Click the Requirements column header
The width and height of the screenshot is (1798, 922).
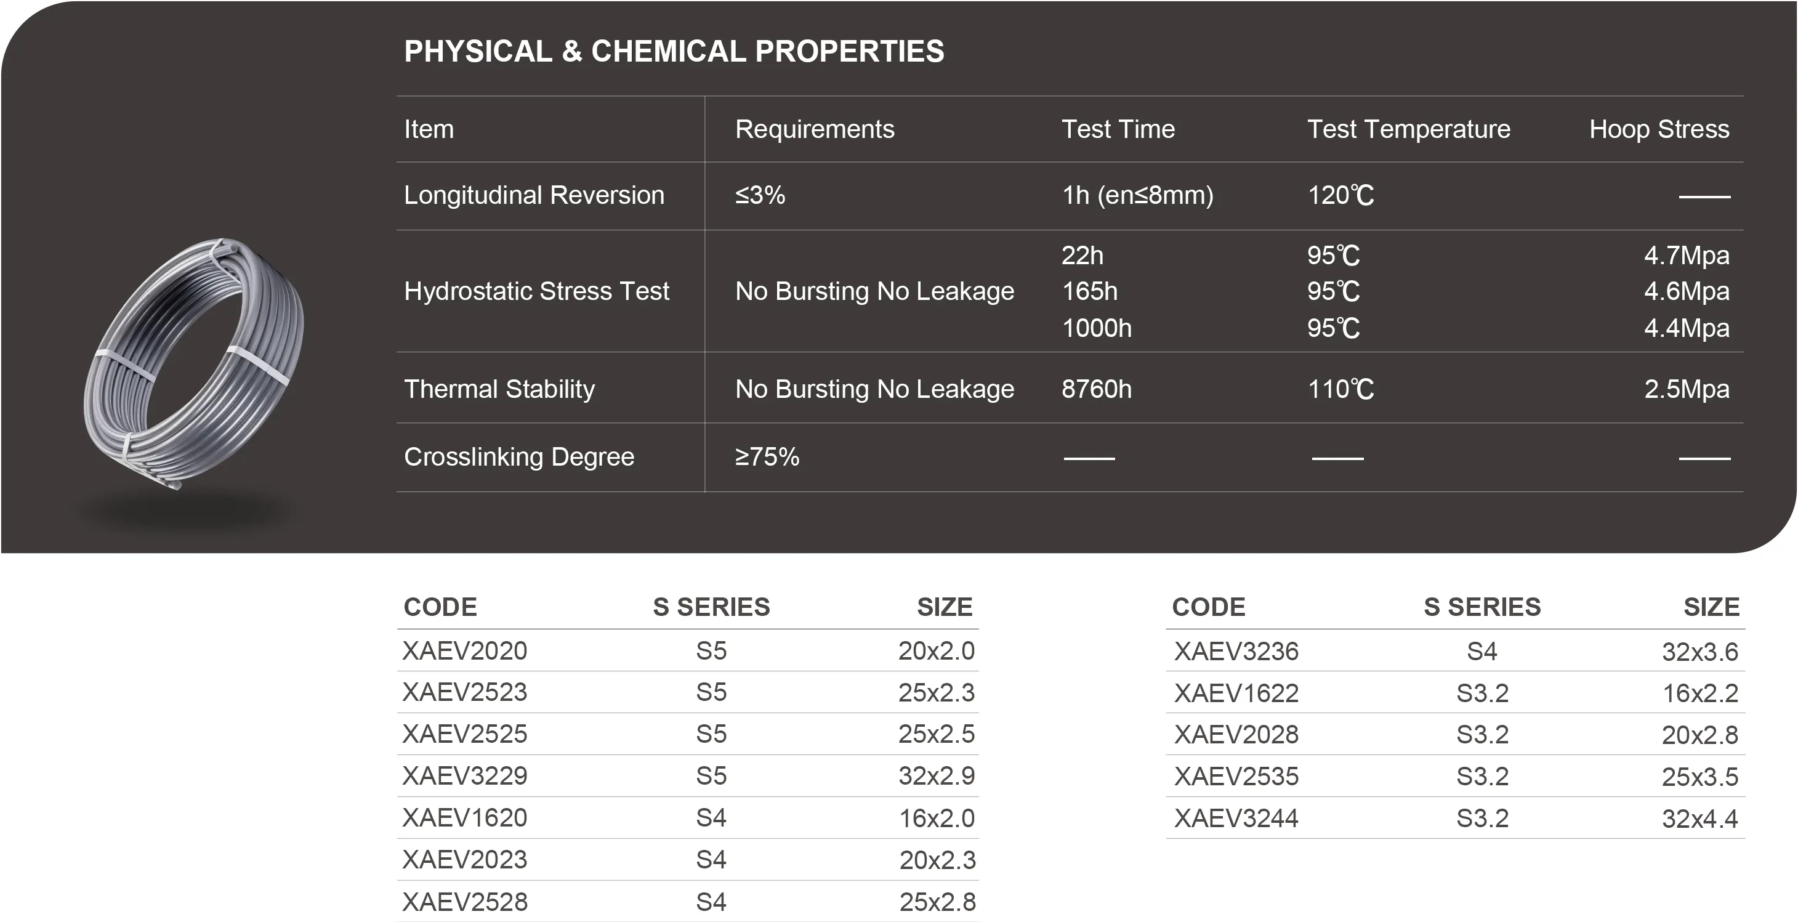(x=814, y=129)
